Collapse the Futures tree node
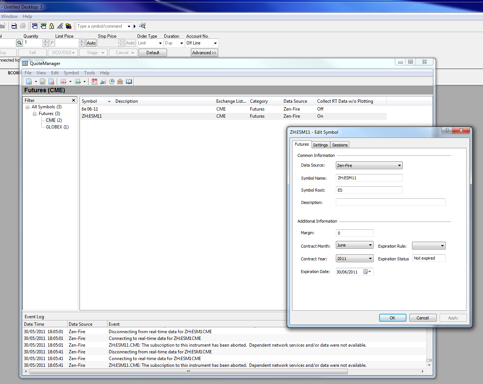This screenshot has height=384, width=483. pyautogui.click(x=34, y=114)
